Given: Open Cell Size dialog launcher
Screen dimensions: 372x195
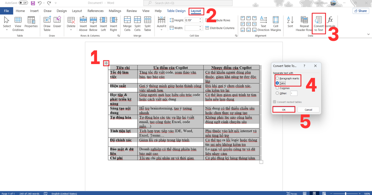Looking at the screenshot, I should click(x=236, y=36).
